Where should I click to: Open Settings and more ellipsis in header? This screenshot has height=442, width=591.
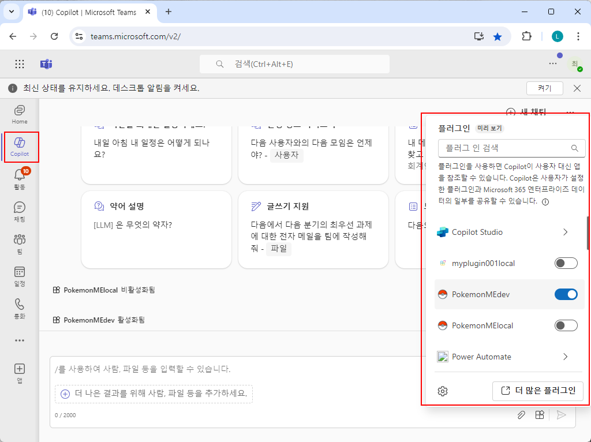pyautogui.click(x=553, y=63)
